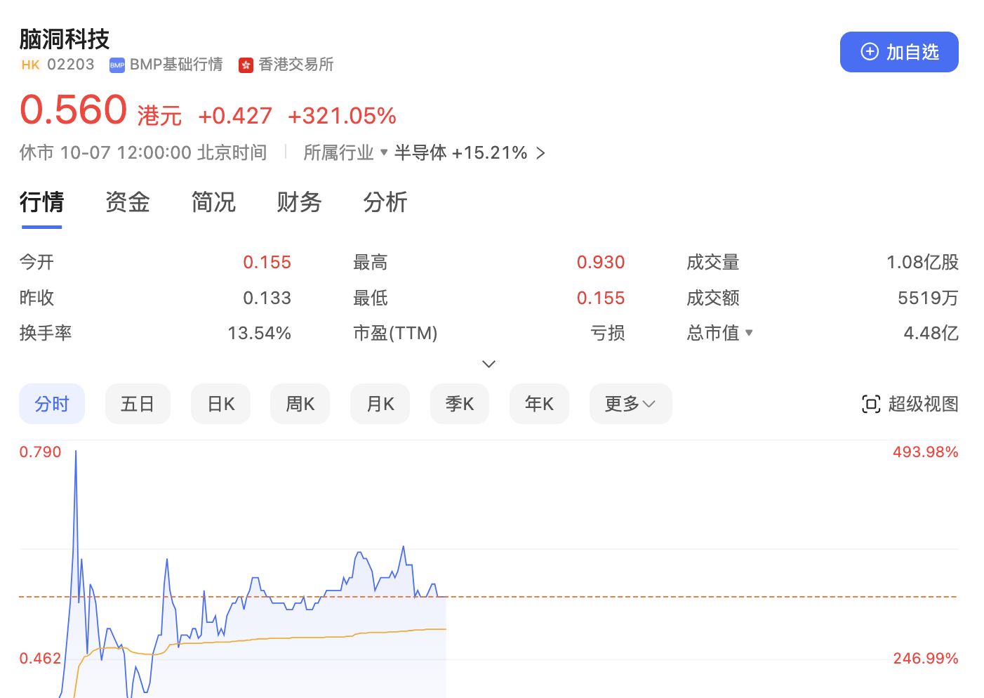Click the price 0.560
This screenshot has height=698, width=984.
coord(74,110)
